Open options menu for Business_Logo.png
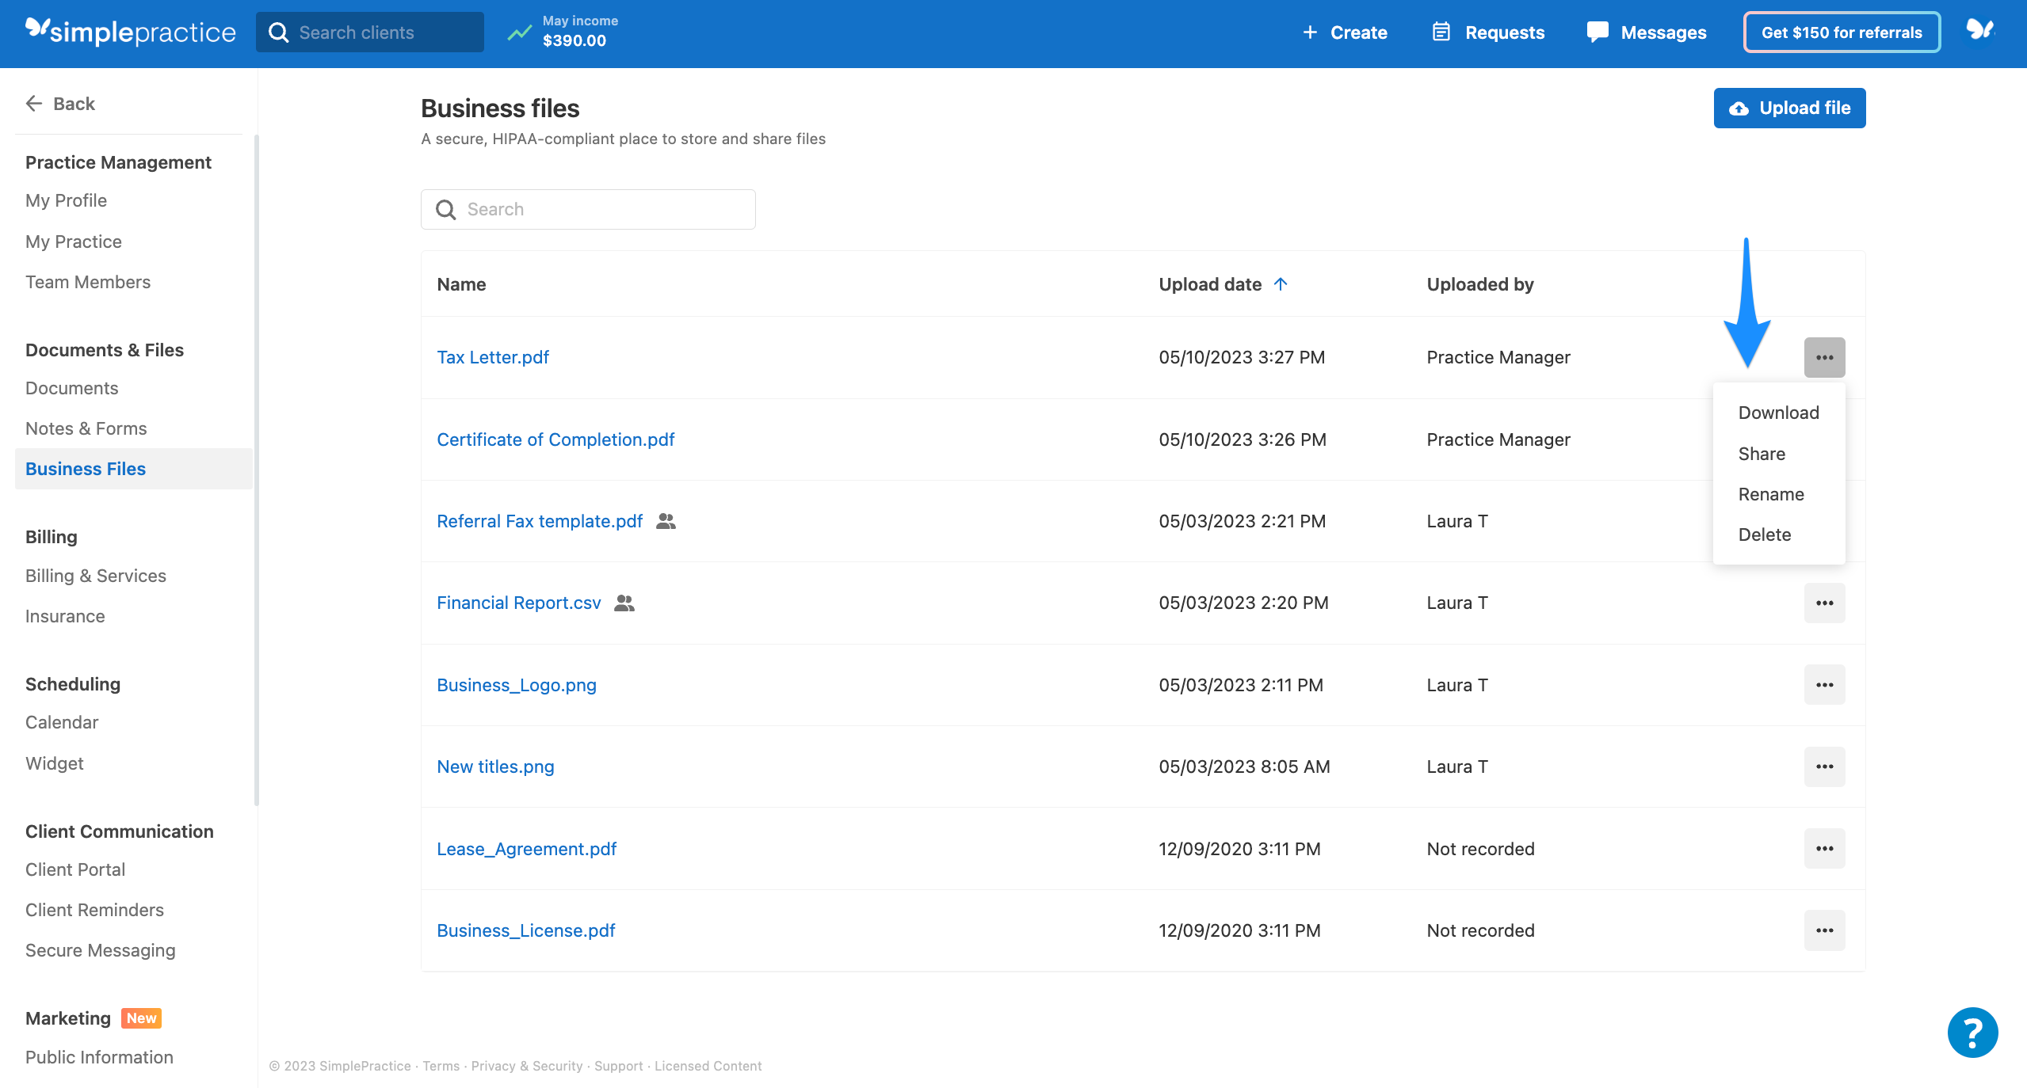The height and width of the screenshot is (1088, 2027). pos(1824,685)
